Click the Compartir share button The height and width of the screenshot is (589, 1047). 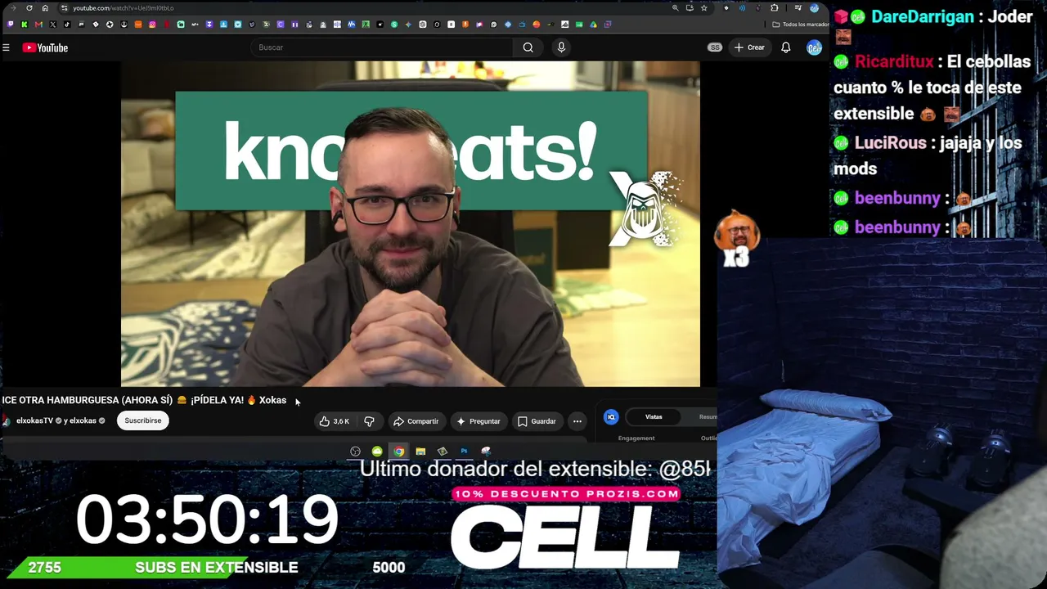(x=416, y=421)
